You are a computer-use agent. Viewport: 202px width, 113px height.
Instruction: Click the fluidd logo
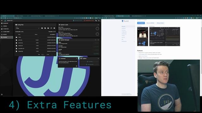125,21
